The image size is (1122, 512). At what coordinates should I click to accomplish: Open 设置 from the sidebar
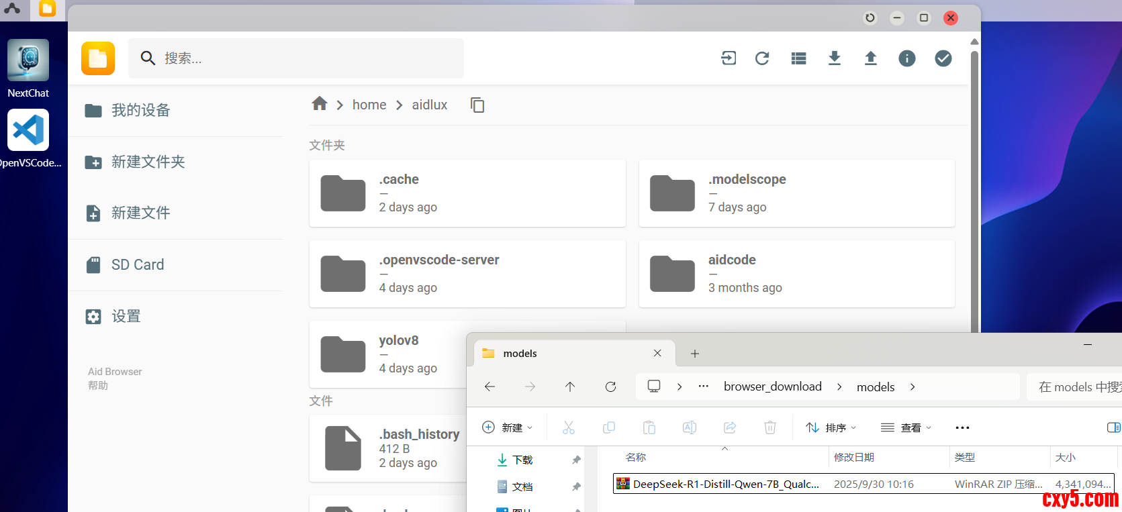point(126,317)
